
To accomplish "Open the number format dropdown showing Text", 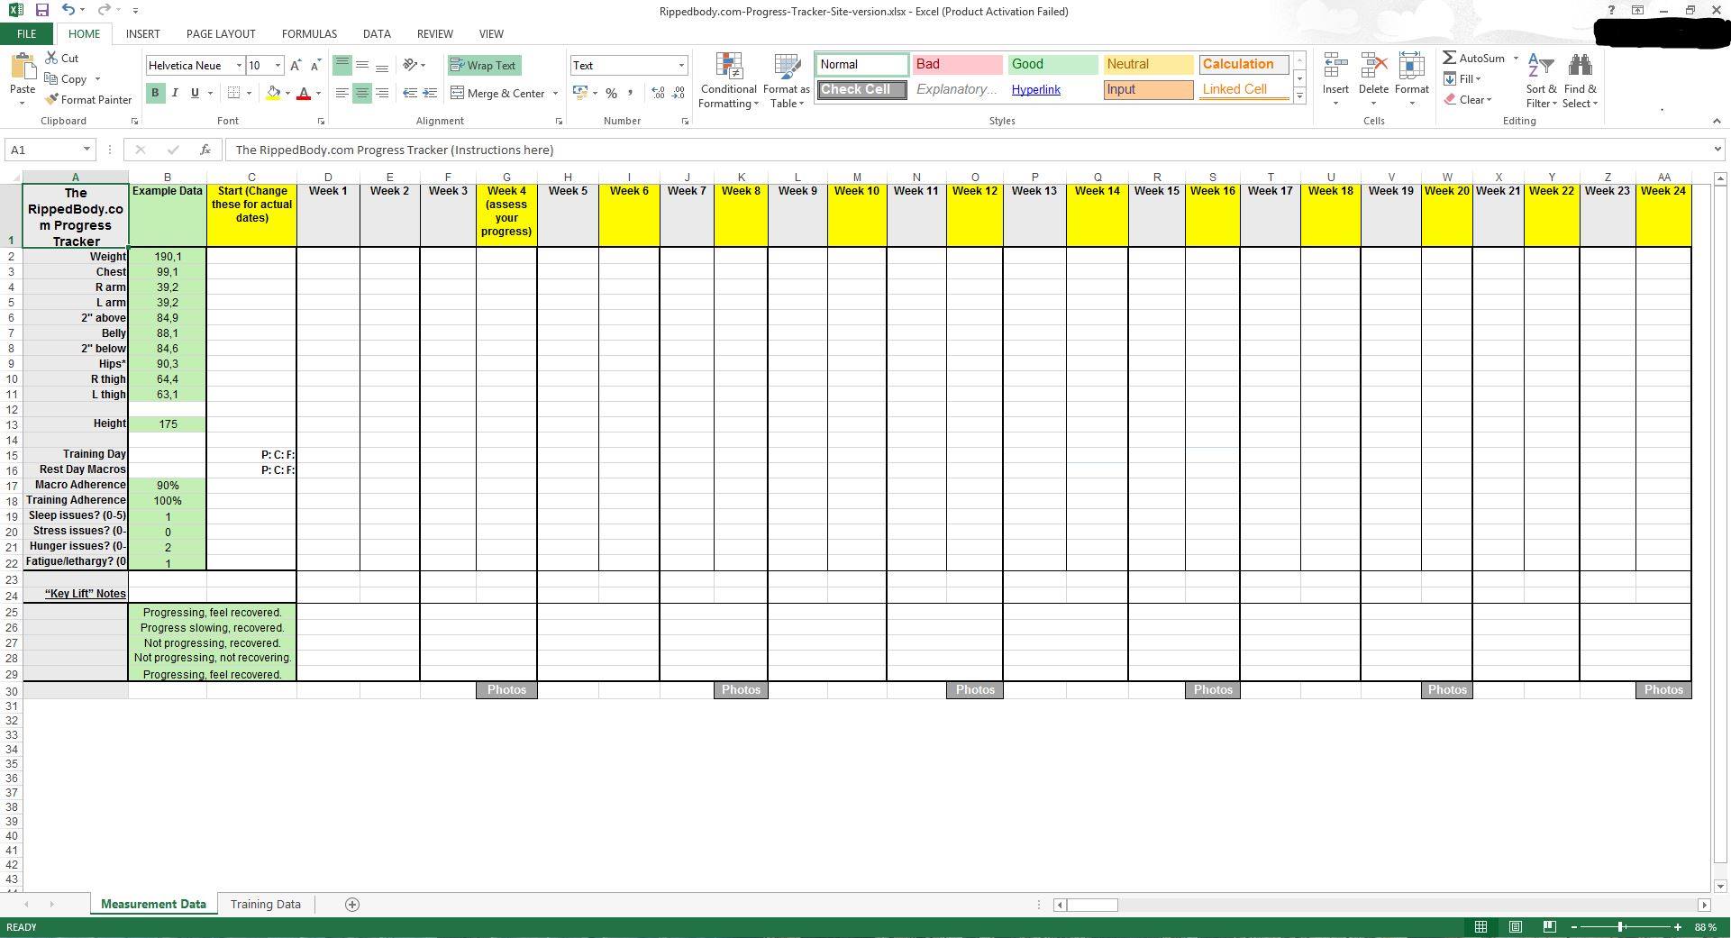I will click(680, 65).
